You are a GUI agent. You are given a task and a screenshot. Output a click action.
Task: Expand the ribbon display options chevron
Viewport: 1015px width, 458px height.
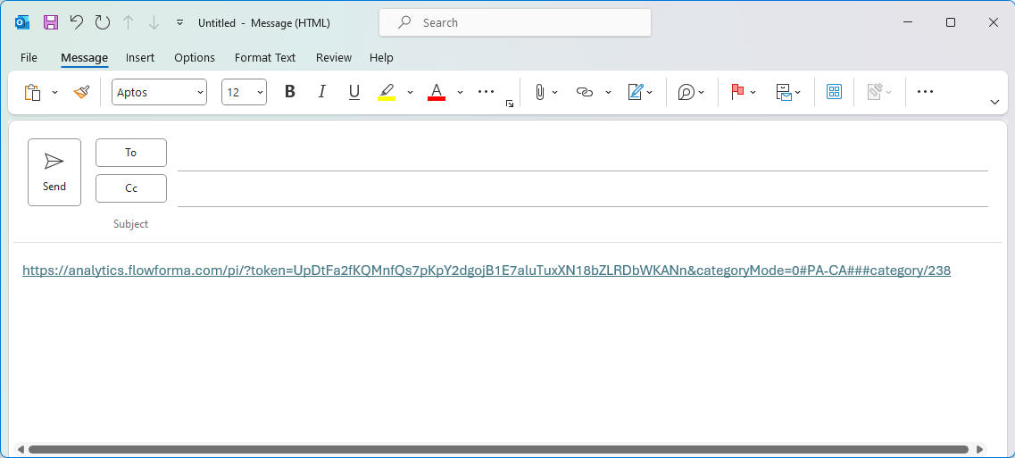click(x=995, y=103)
